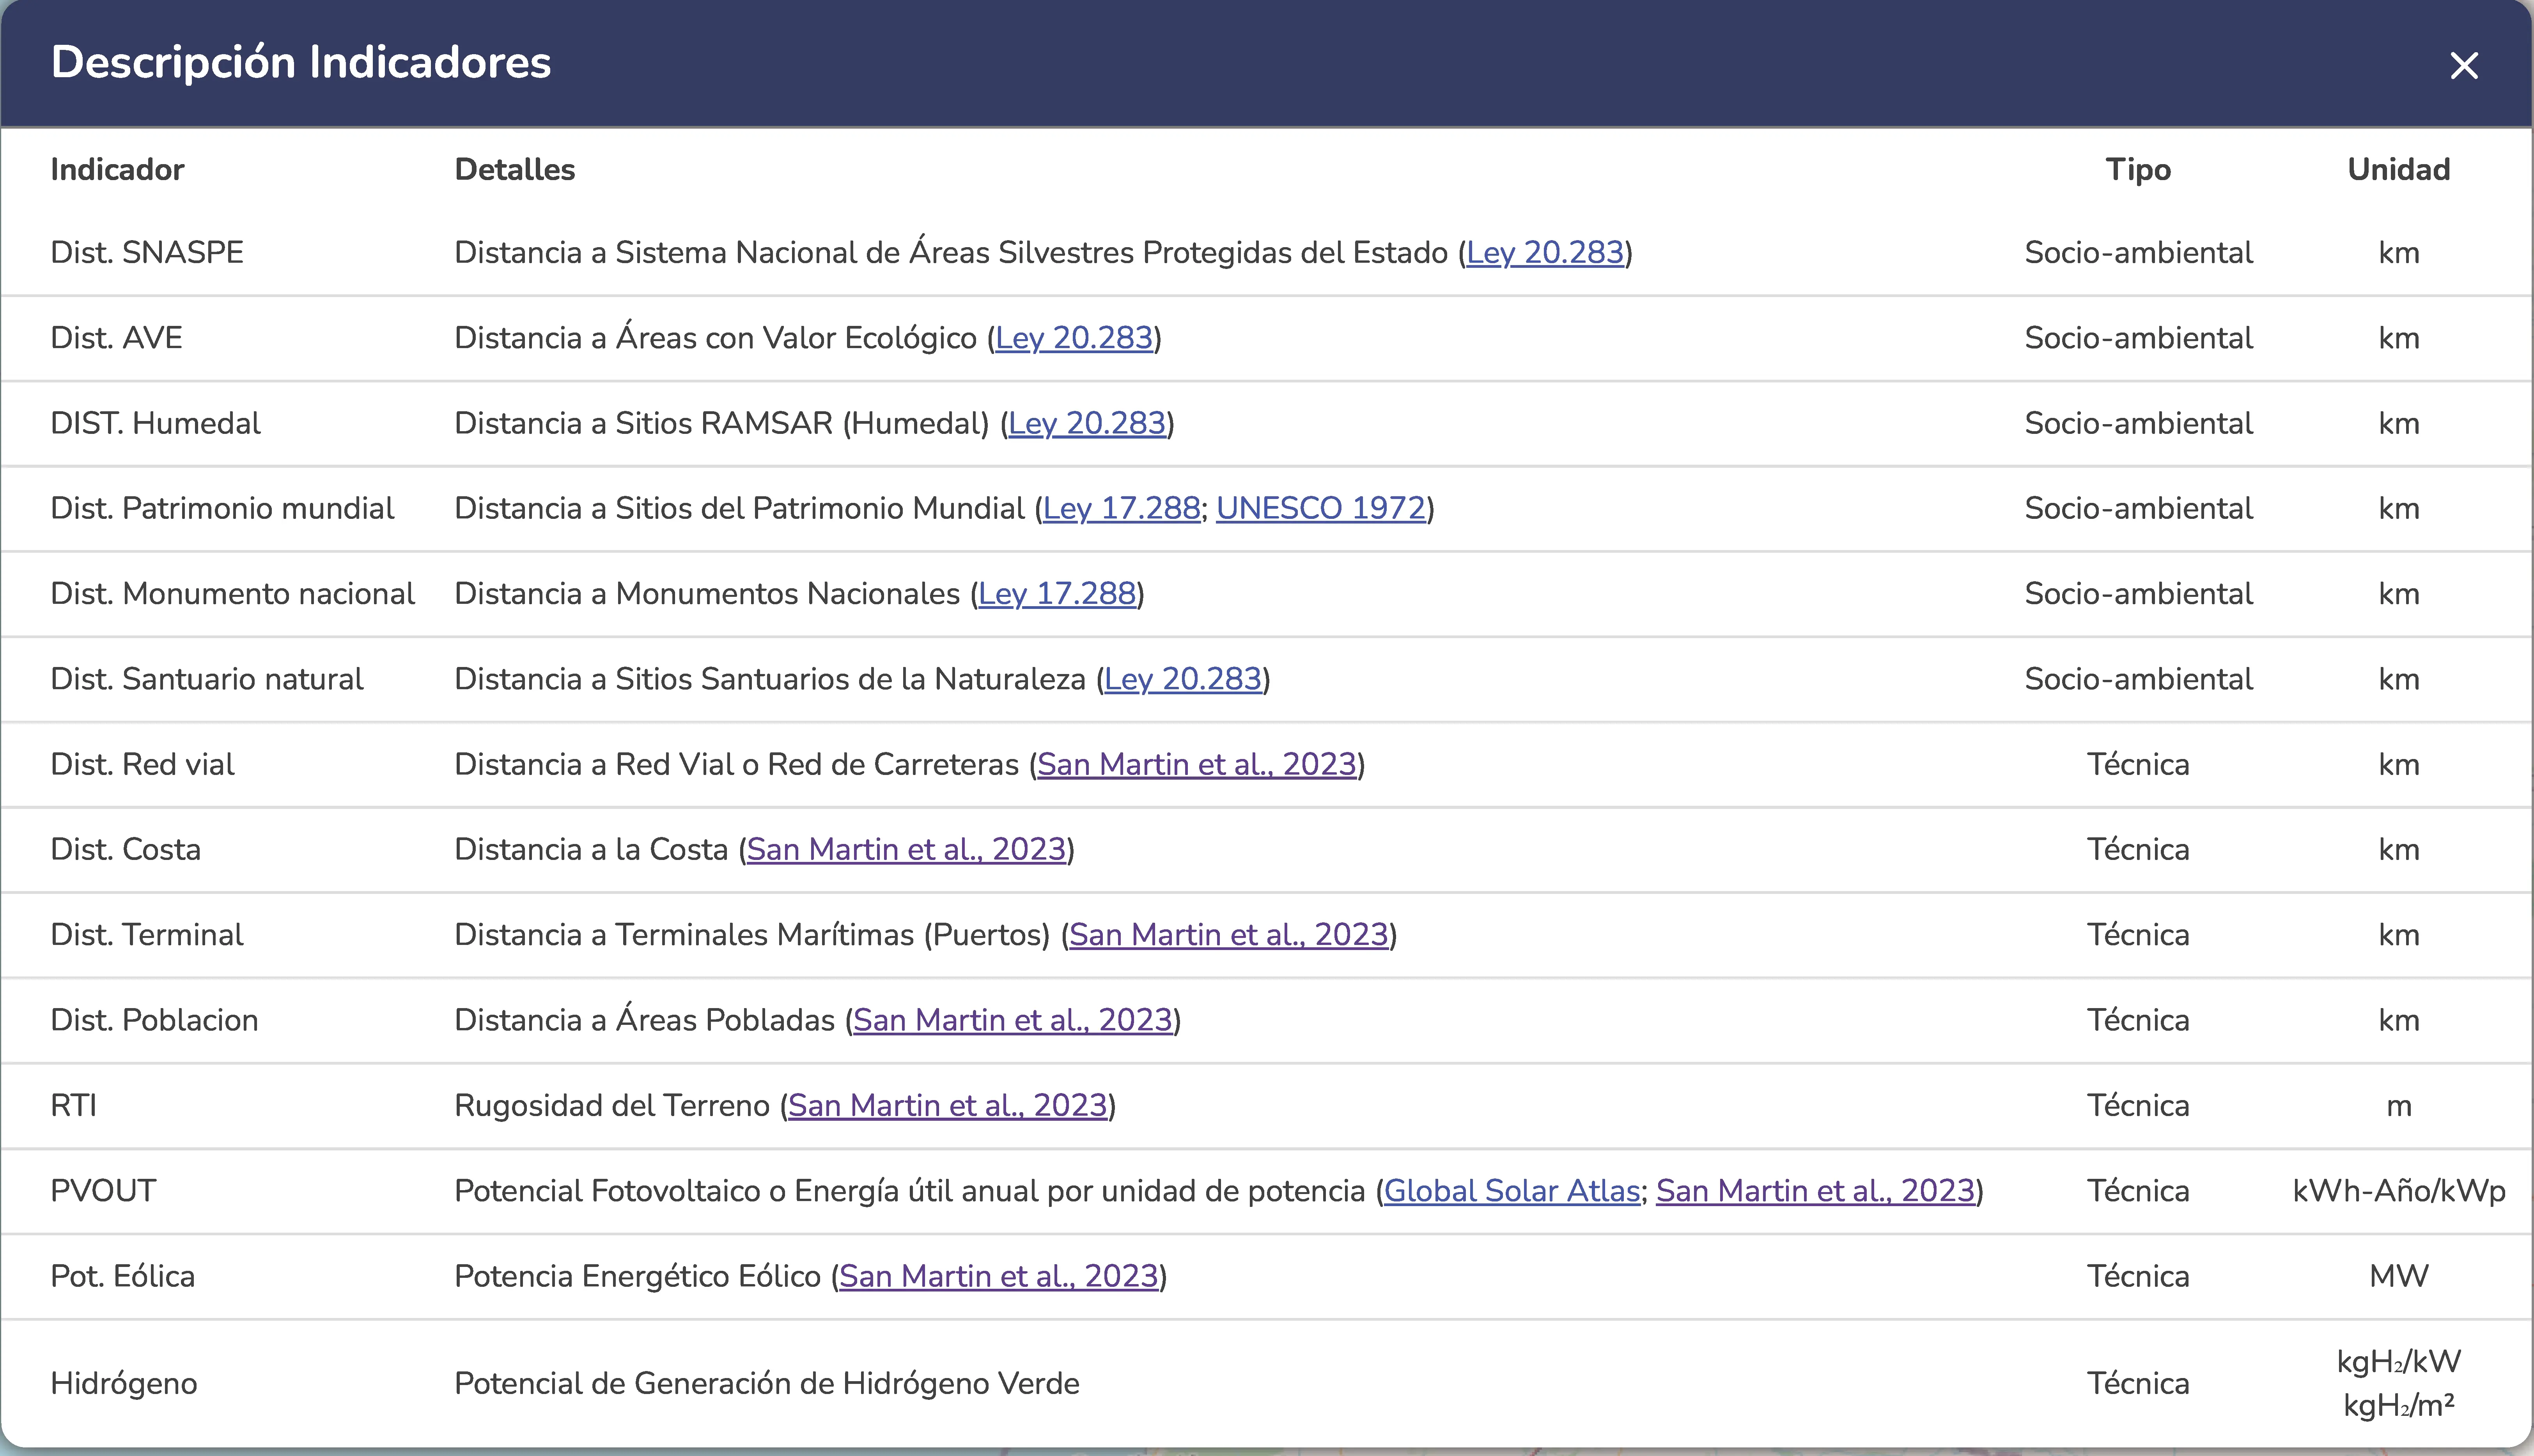Open Ley 20.283 link in Dist. SNASPE row
2534x1456 pixels.
pyautogui.click(x=1545, y=253)
